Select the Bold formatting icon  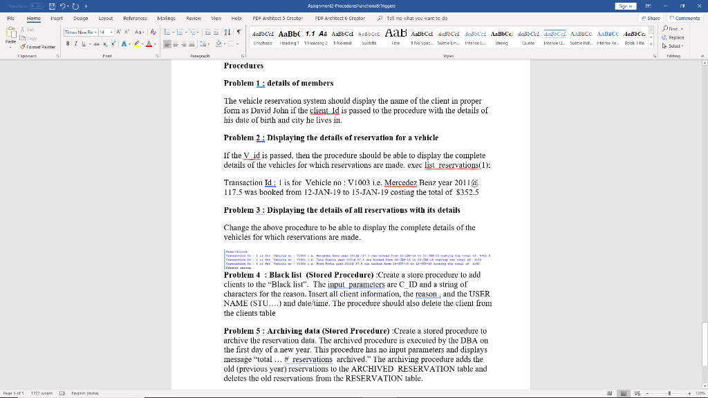[x=67, y=44]
